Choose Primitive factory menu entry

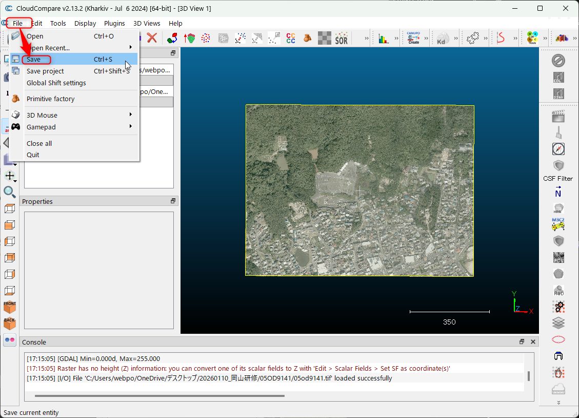[50, 99]
